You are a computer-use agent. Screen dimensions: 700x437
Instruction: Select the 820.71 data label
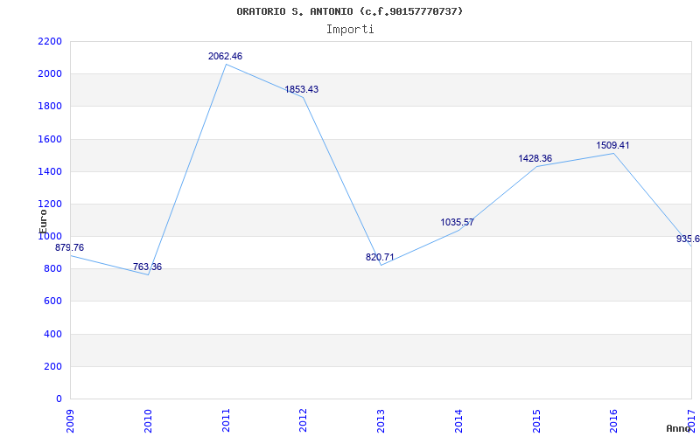pos(380,257)
